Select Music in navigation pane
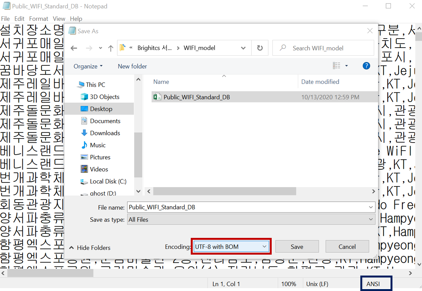This screenshot has height=291, width=422. tap(98, 145)
